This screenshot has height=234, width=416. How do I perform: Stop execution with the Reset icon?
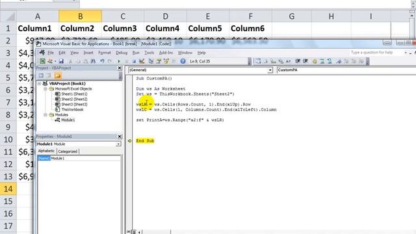tap(134, 61)
